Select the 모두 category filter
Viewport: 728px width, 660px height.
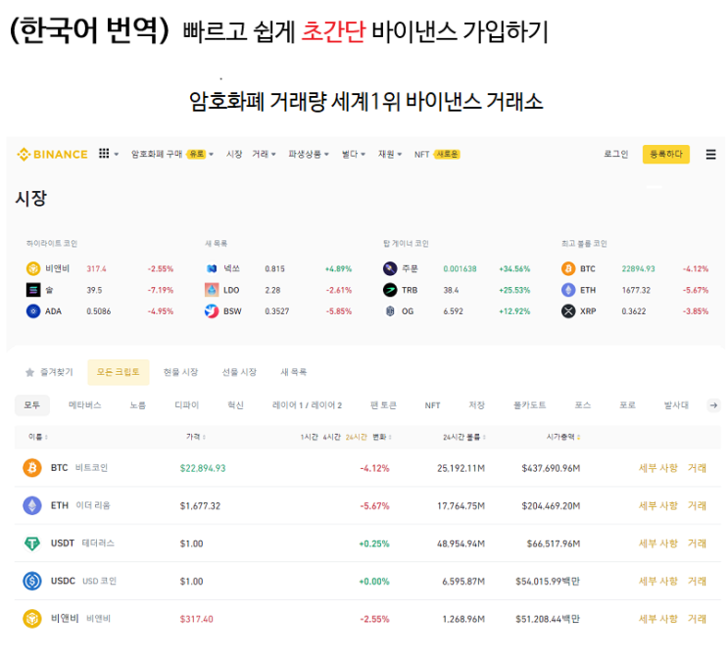click(32, 405)
